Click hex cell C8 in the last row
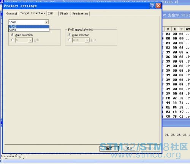190x164 pixels. 168,117
